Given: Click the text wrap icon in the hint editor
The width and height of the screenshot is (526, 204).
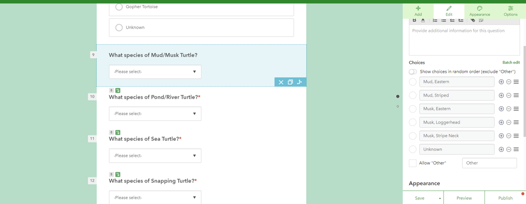Looking at the screenshot, I should (481, 20).
